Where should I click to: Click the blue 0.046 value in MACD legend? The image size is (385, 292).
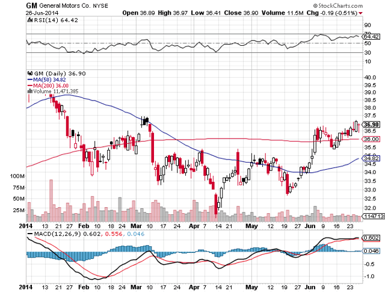pos(136,234)
